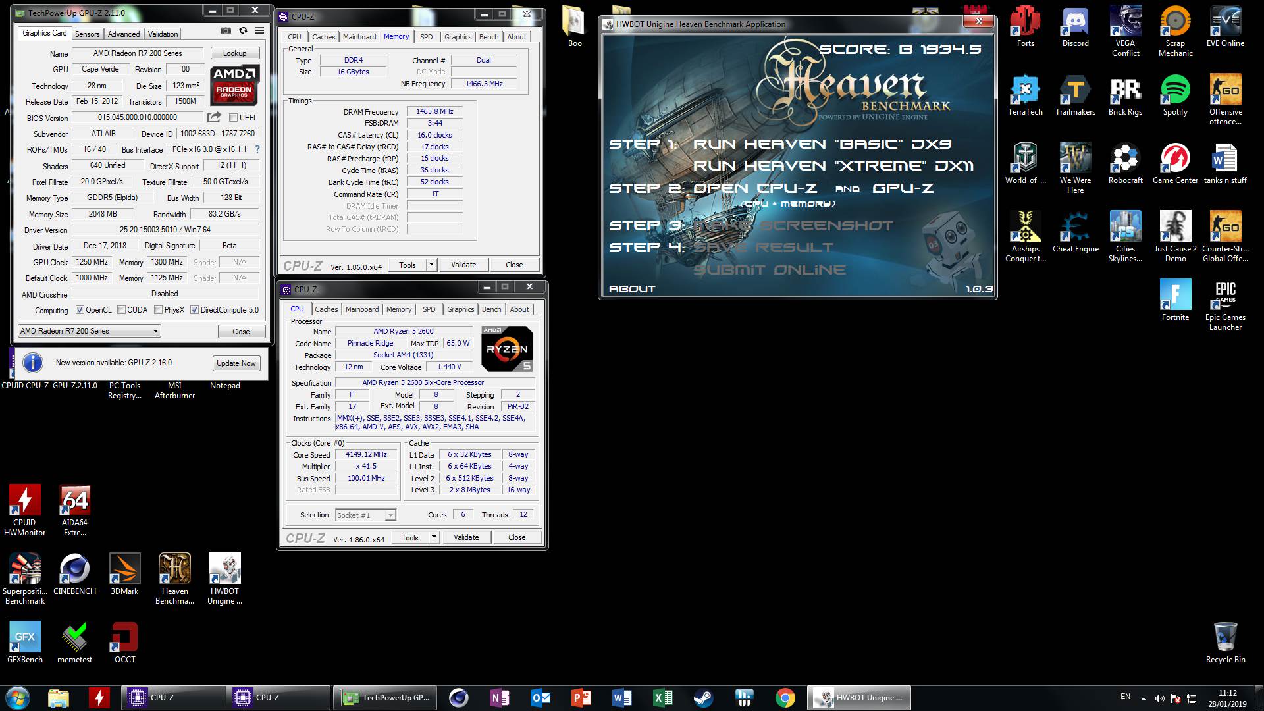The image size is (1264, 711).
Task: Open the Discord desktop shortcut
Action: tap(1075, 28)
